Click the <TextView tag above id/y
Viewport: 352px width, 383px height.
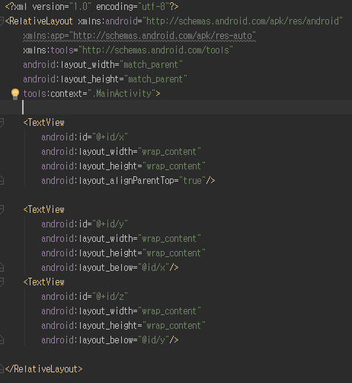pyautogui.click(x=43, y=210)
